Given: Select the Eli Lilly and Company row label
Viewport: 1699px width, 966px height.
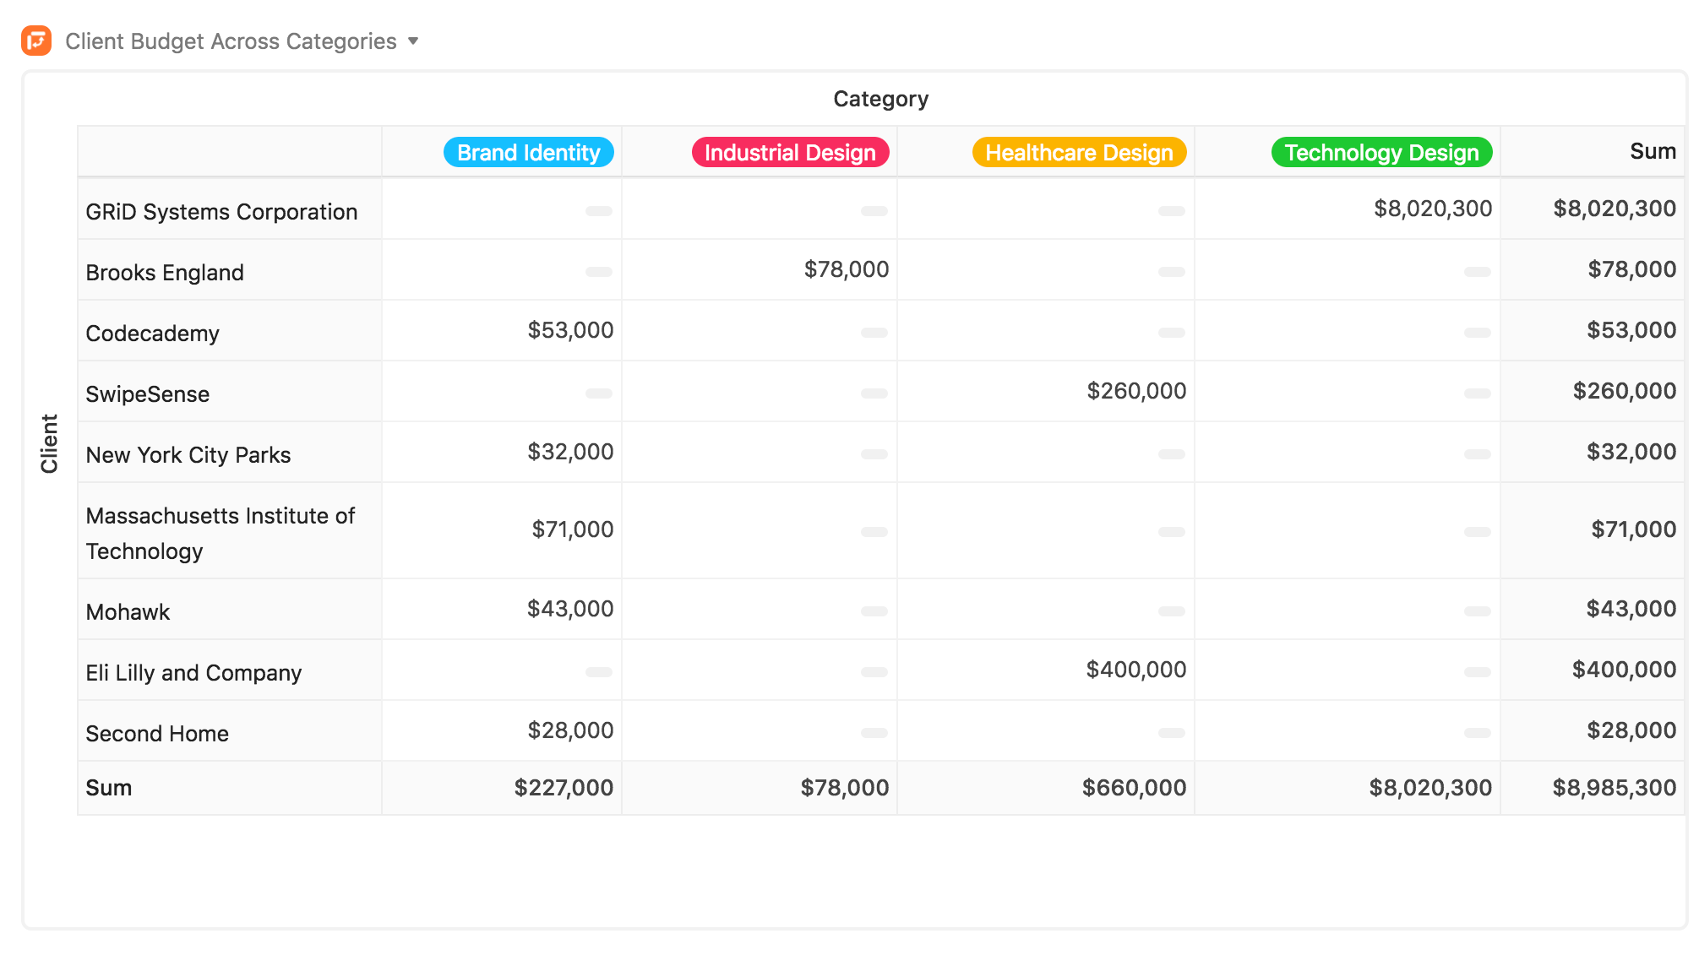Looking at the screenshot, I should 193,673.
